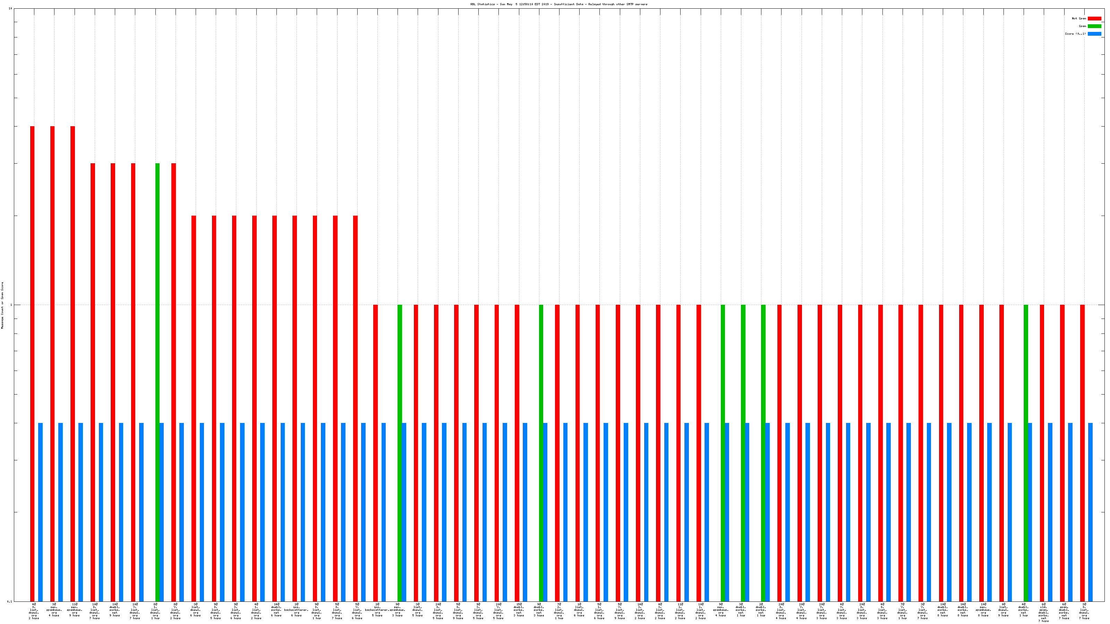
Task: Click the '6@ old.spam.dnsbl.sorbs.net 7 hops' axis label
Action: coord(1044,612)
